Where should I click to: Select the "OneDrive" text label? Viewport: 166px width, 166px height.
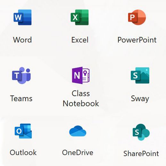pyautogui.click(x=78, y=153)
